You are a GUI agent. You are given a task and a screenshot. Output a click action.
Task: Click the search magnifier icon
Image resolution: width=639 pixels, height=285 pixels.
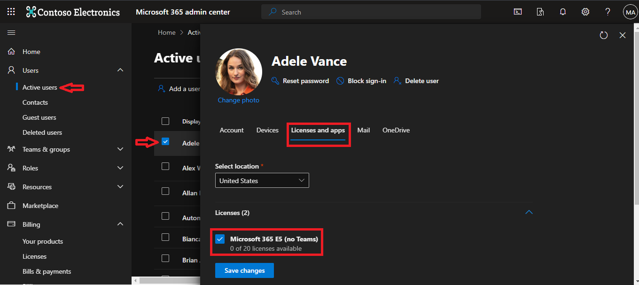click(273, 12)
